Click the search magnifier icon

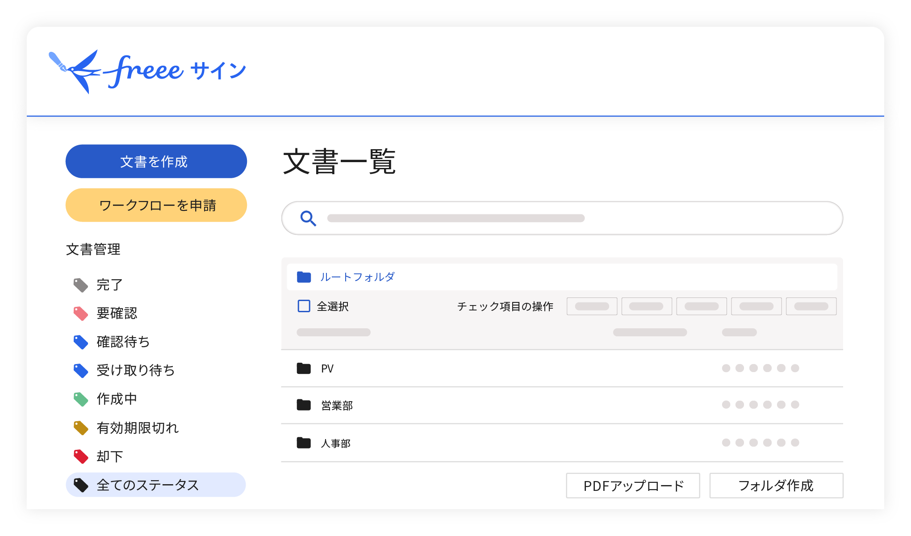coord(308,218)
